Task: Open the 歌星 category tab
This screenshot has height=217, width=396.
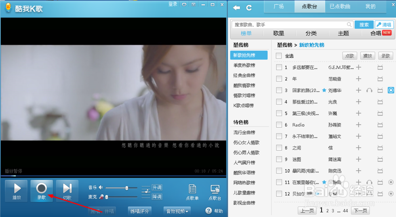Action: click(278, 33)
